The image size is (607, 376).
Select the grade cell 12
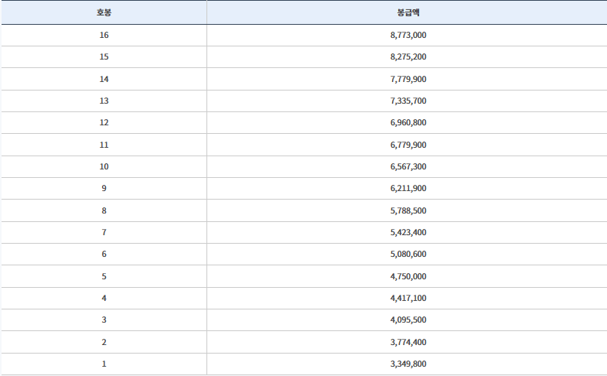coord(104,123)
